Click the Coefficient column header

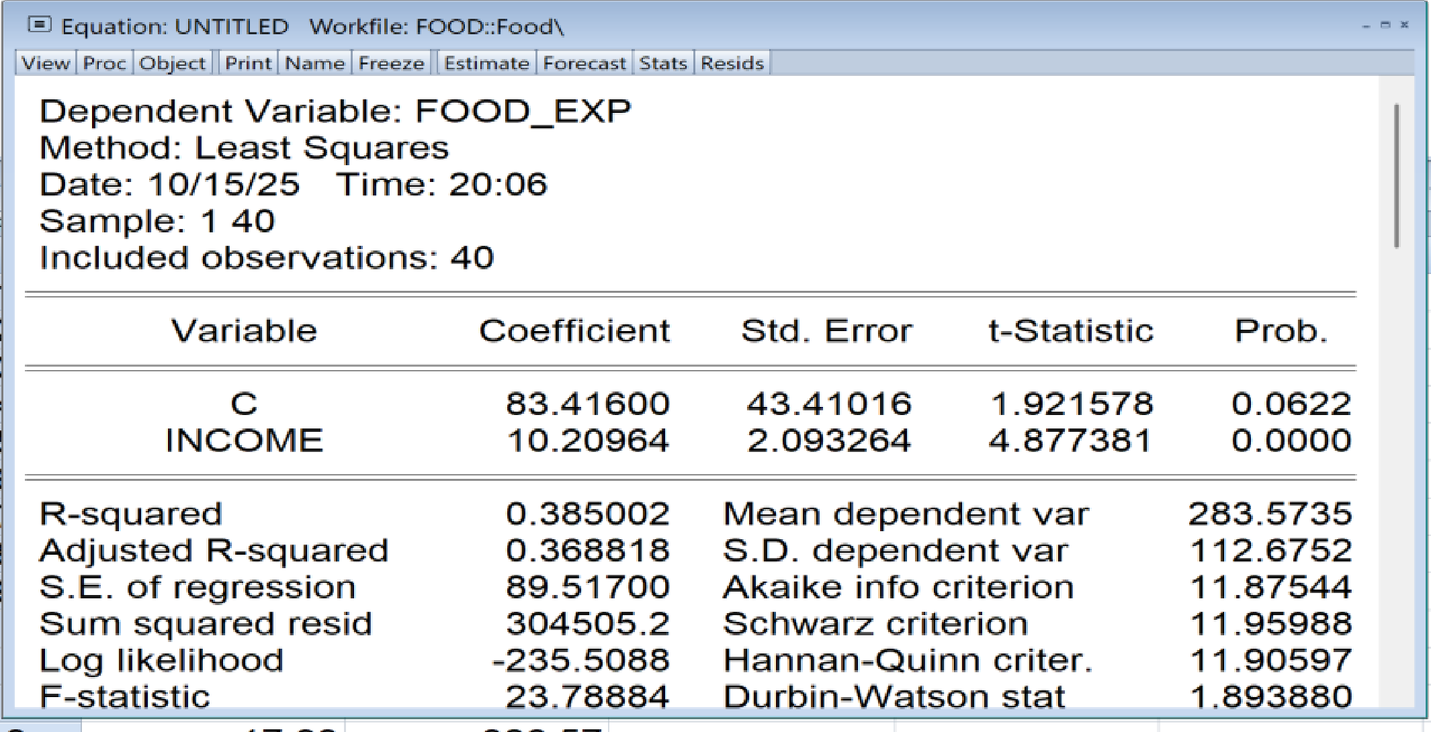(574, 331)
